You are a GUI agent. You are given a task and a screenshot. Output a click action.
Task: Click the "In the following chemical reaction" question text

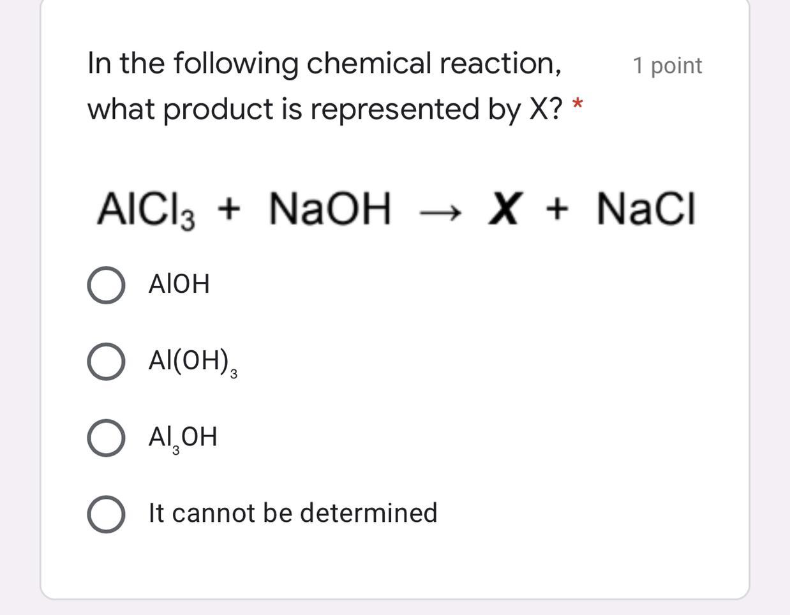pyautogui.click(x=324, y=63)
